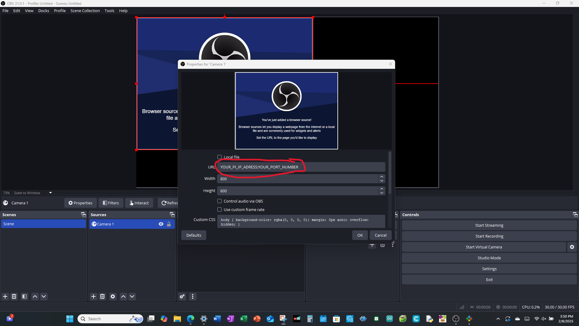Screen dimensions: 579x326
Task: Decrease Width value with down arrow
Action: point(382,181)
